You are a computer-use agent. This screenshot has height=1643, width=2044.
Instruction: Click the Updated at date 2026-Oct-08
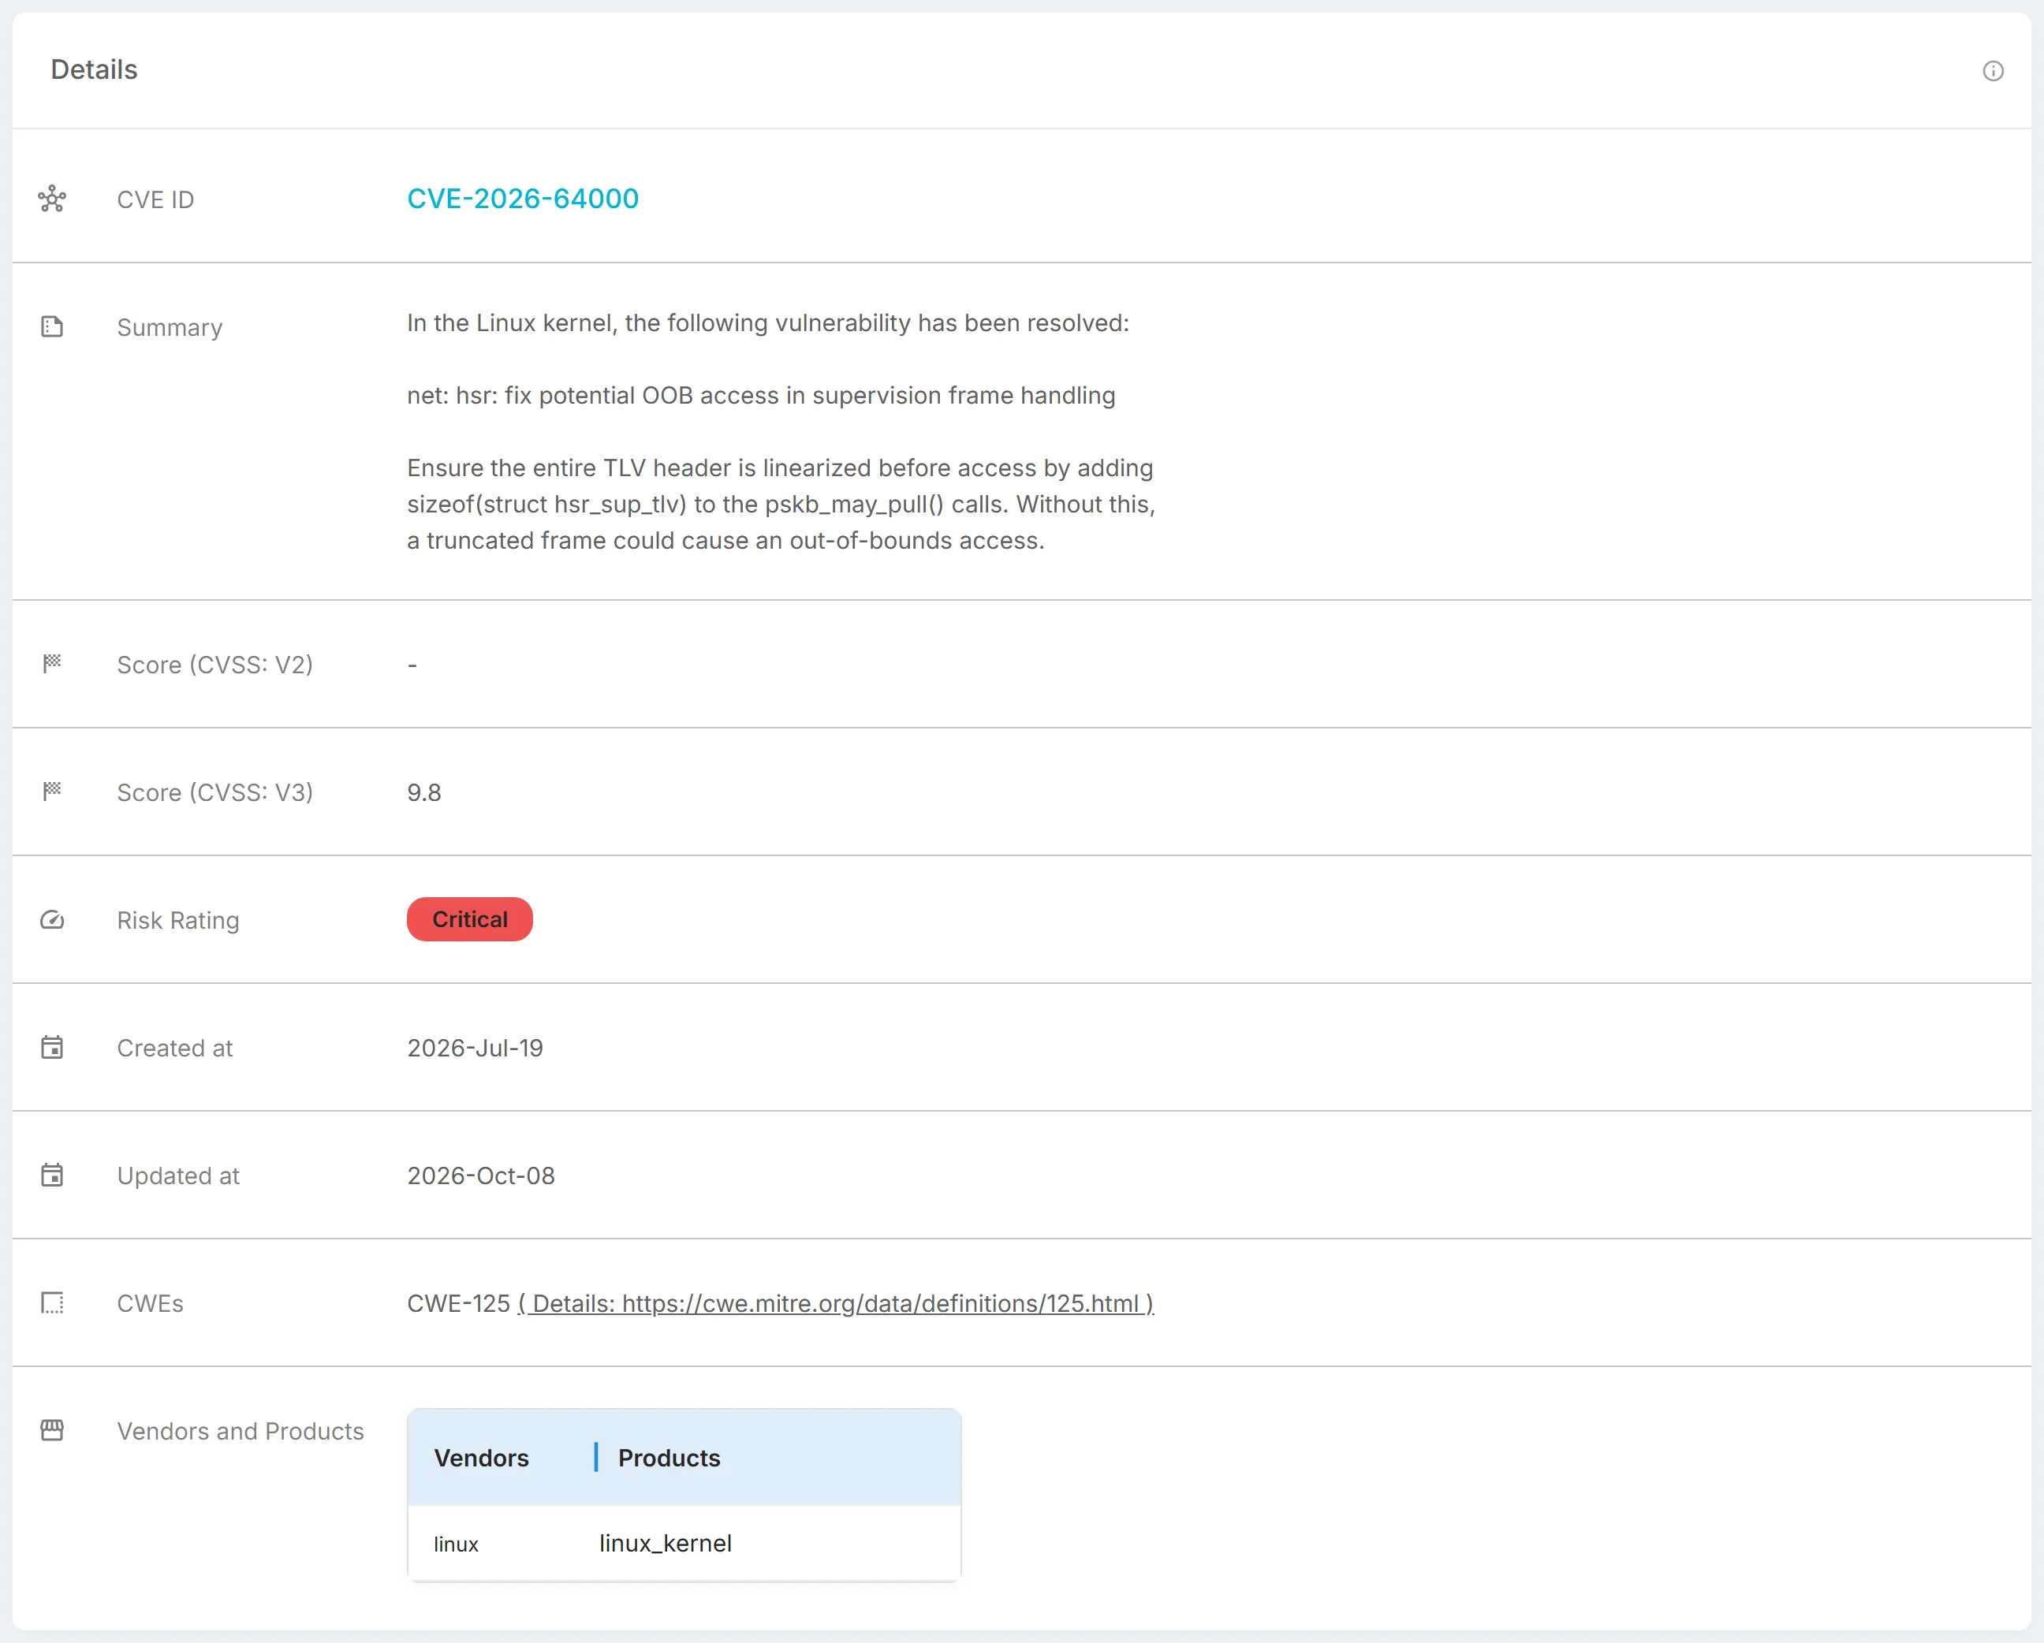pyautogui.click(x=481, y=1175)
